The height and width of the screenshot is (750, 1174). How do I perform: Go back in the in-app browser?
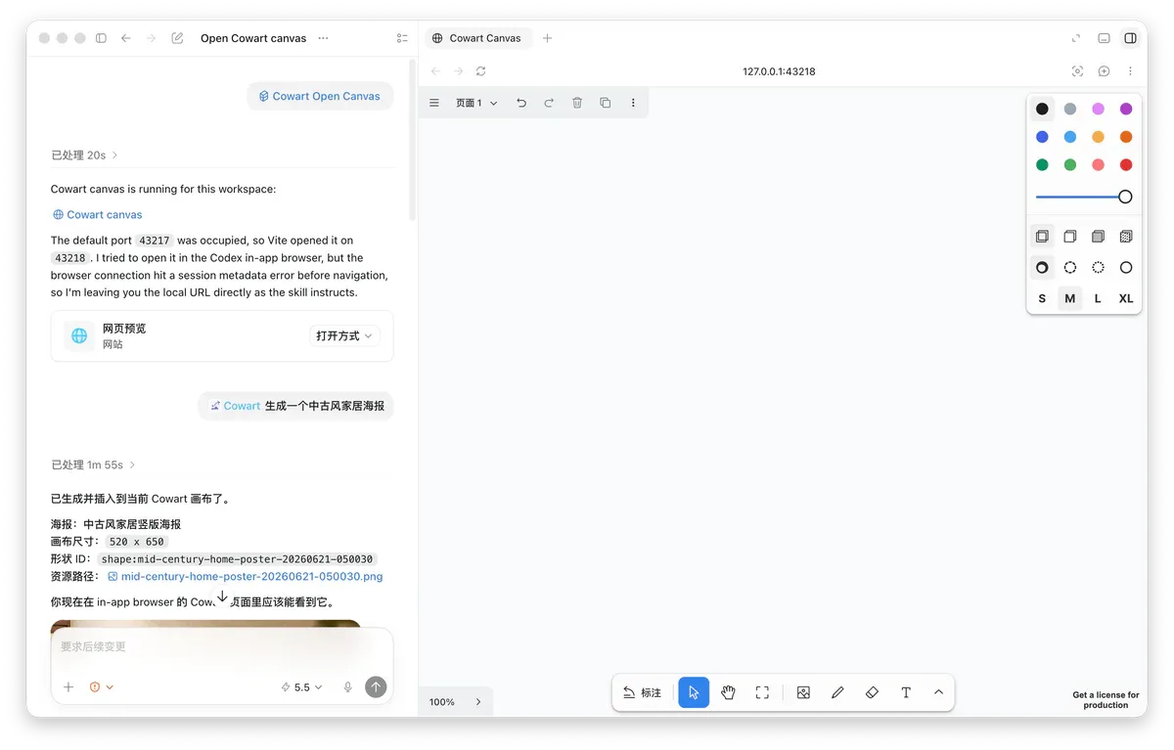pyautogui.click(x=435, y=71)
